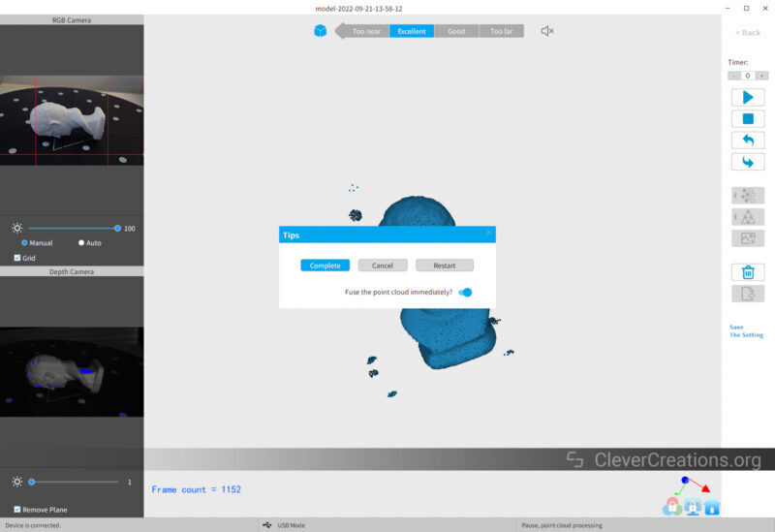This screenshot has height=532, width=775.
Task: Click the undo arrow icon
Action: tap(747, 141)
